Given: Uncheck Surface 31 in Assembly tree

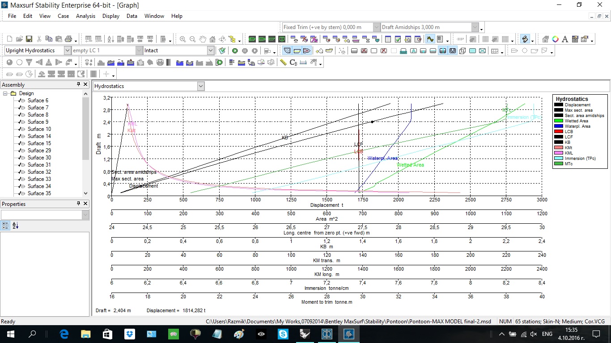Looking at the screenshot, I should tap(20, 165).
